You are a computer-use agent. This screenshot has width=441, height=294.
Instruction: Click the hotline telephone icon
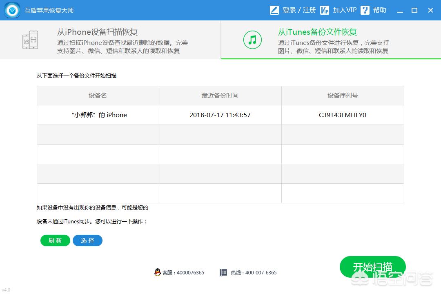pyautogui.click(x=223, y=272)
